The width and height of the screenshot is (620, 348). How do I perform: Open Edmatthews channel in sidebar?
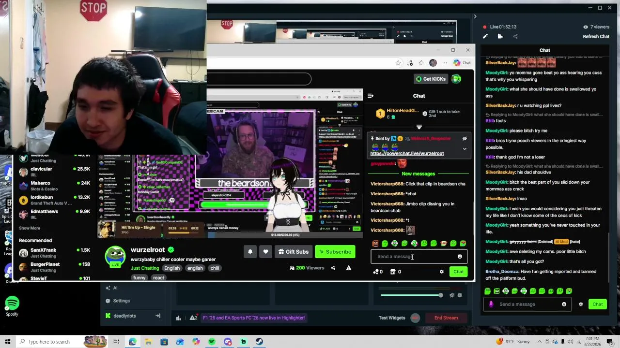coord(54,214)
